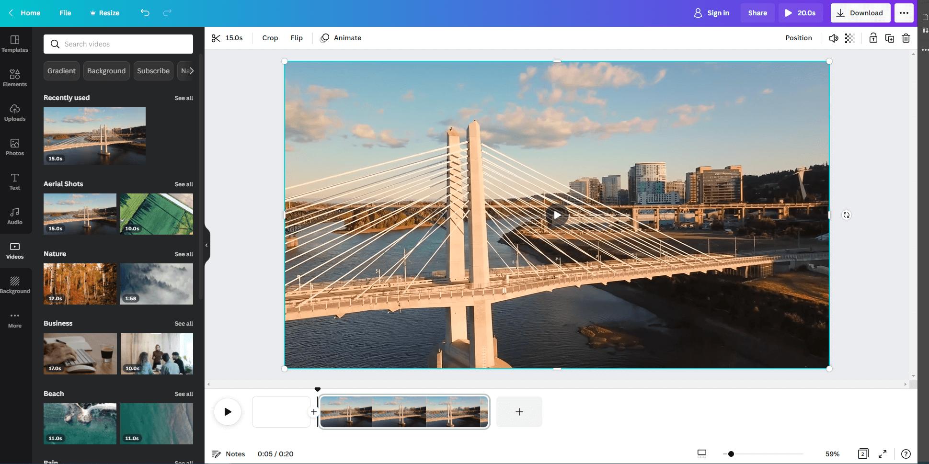Switch to the Audio tab
This screenshot has height=464, width=929.
[15, 216]
